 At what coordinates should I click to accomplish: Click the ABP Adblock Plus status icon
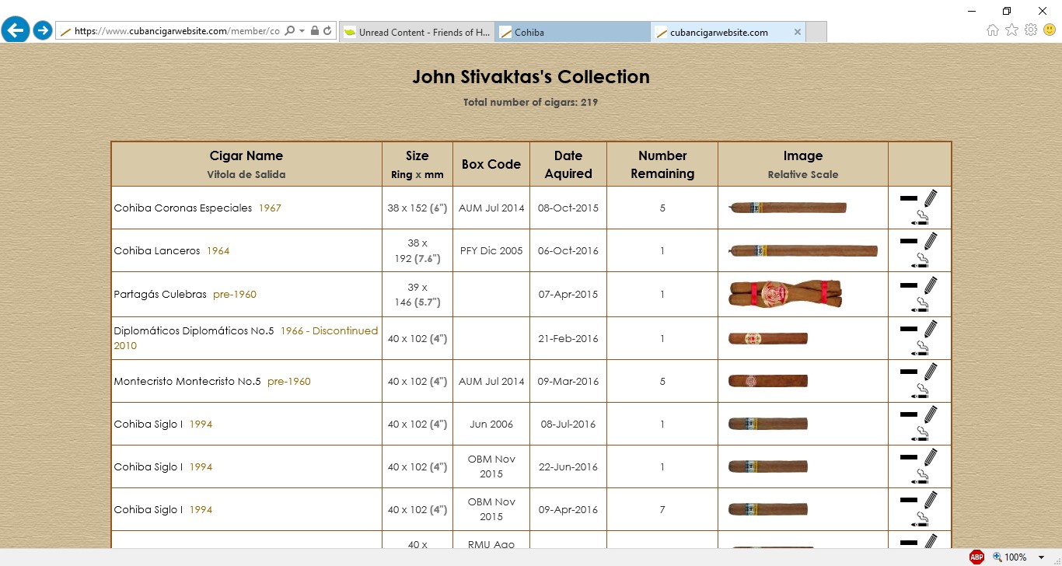click(976, 557)
